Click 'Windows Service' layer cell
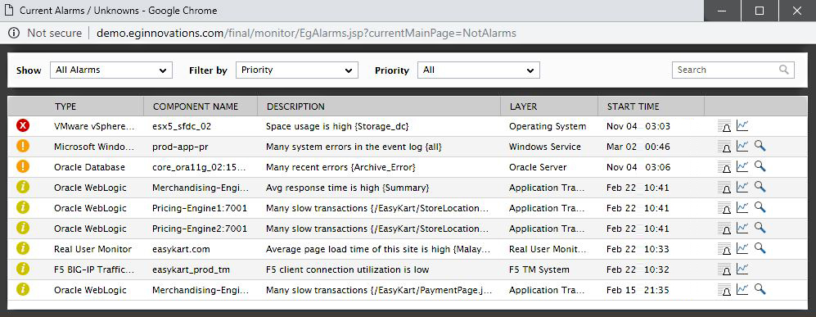Viewport: 816px width, 317px height. [545, 147]
